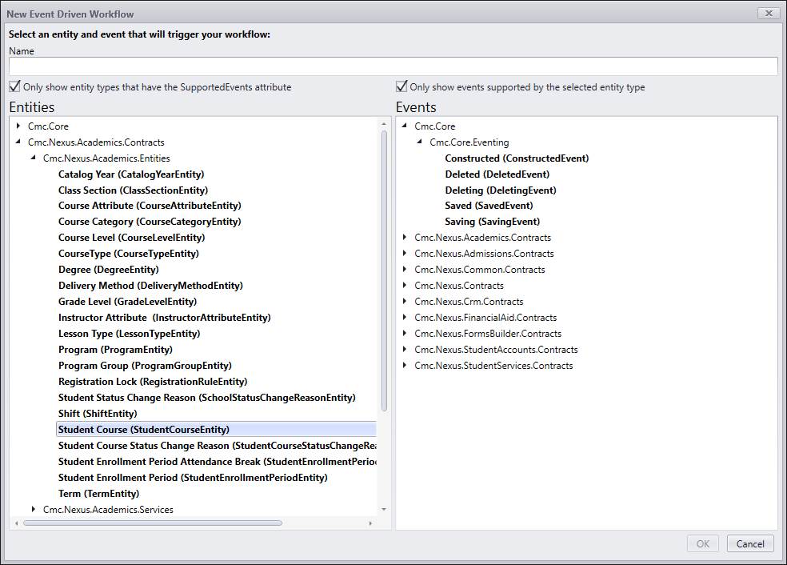The image size is (787, 565).
Task: Select the Program (ProgramEntity) entity
Action: pos(114,349)
